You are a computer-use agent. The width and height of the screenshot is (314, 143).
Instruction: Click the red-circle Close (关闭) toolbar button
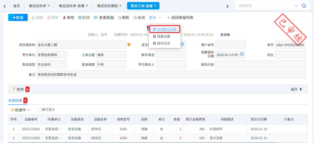click(139, 18)
